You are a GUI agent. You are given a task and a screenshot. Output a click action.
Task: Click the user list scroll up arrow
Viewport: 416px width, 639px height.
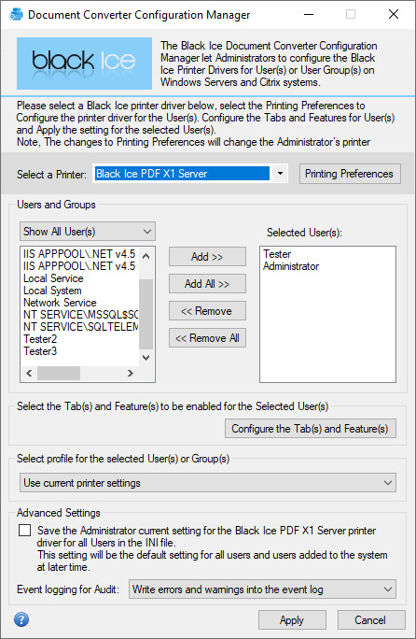(146, 256)
